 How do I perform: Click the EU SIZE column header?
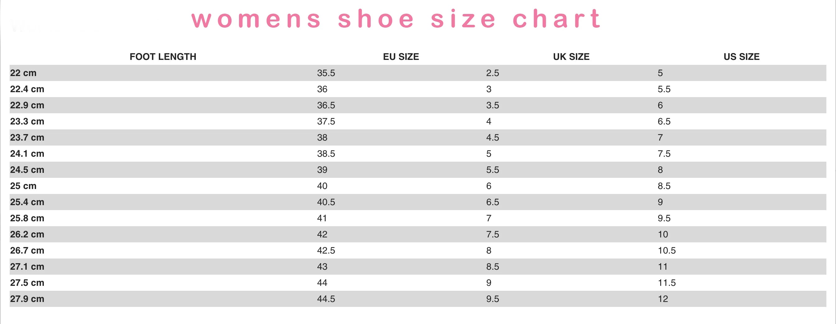[401, 57]
